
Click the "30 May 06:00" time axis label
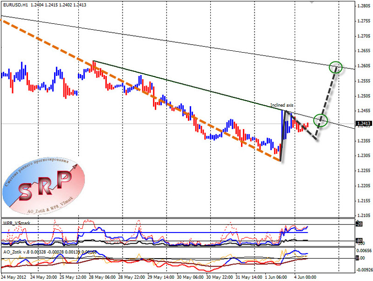tap(190, 277)
